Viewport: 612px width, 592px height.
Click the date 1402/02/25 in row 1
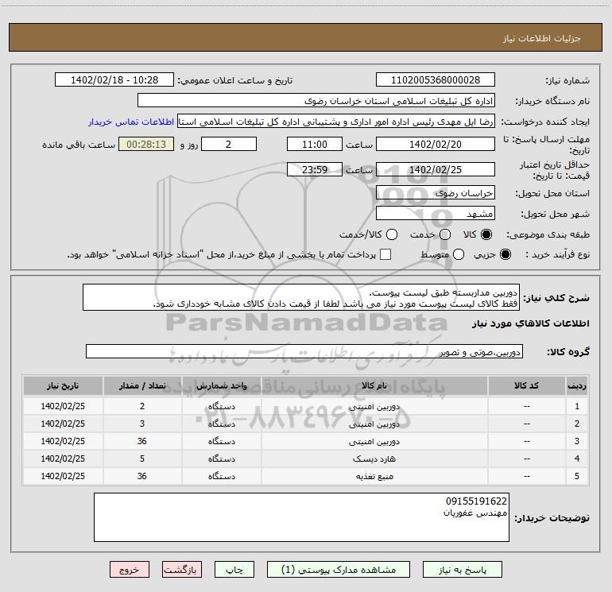[x=63, y=406]
